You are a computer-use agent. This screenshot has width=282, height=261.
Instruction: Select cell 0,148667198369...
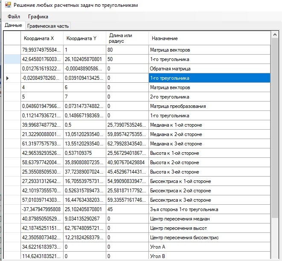click(85, 116)
